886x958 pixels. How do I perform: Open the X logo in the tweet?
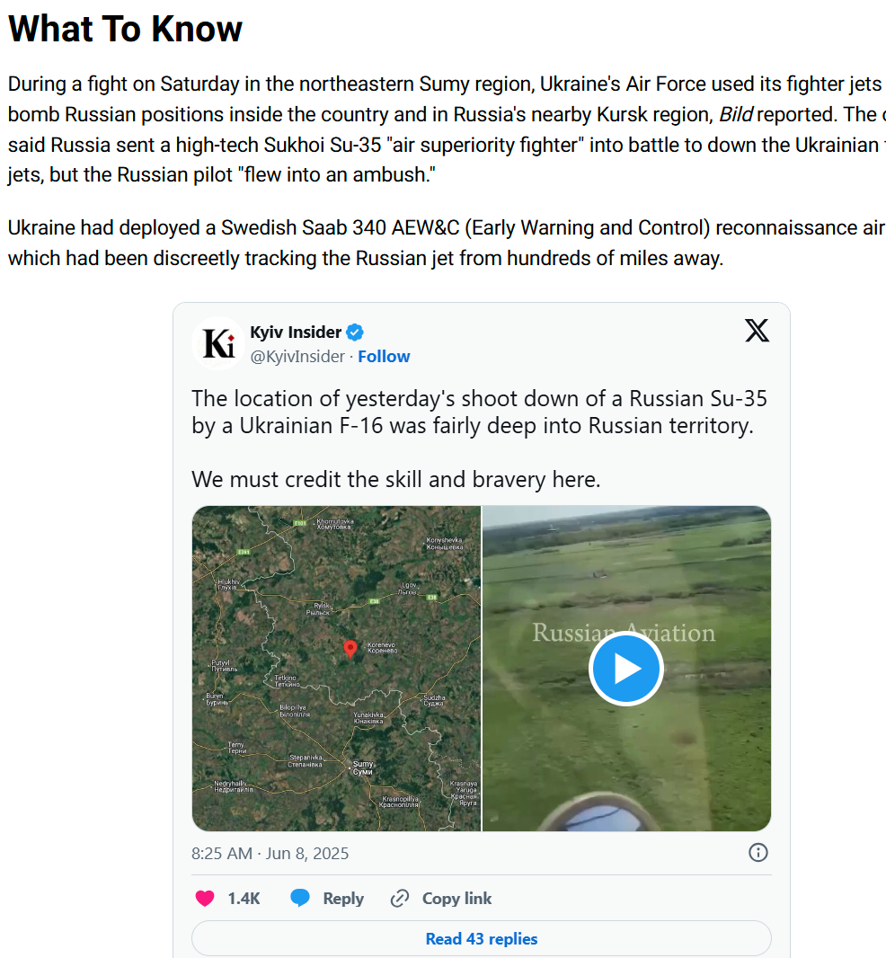[x=757, y=331]
